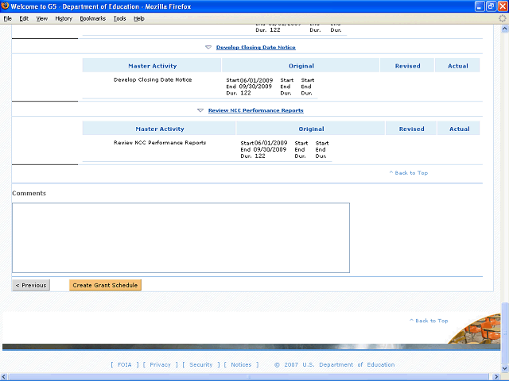Click the loading throbber icon beside the menu bar
The height and width of the screenshot is (381, 509).
(502, 18)
